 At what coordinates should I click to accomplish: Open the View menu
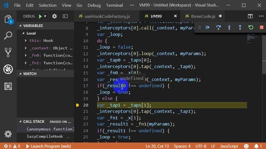66,5
